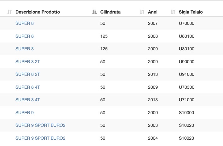
Task: Open SUPER 8 2T with frame U90000
Action: tap(28, 62)
